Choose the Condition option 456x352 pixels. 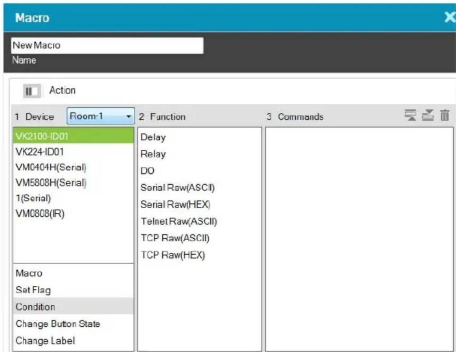tap(73, 306)
